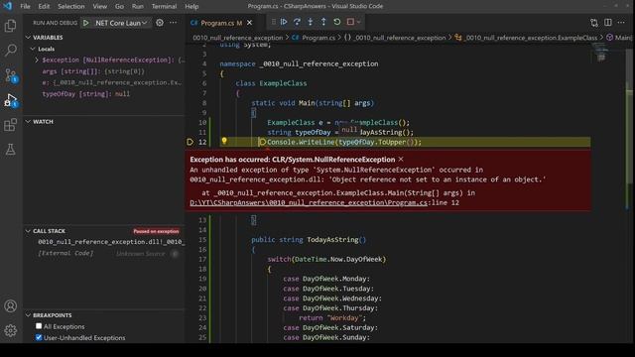Image resolution: width=635 pixels, height=357 pixels.
Task: Click the minimap code preview
Action: [600, 54]
